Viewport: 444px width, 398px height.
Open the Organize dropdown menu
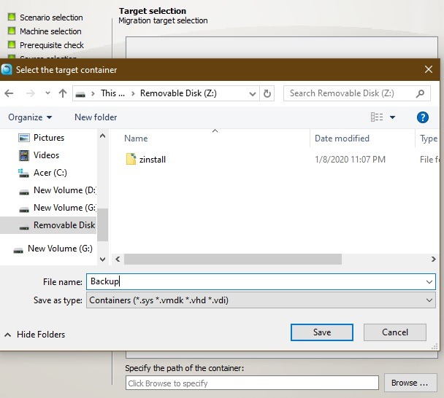click(x=30, y=117)
